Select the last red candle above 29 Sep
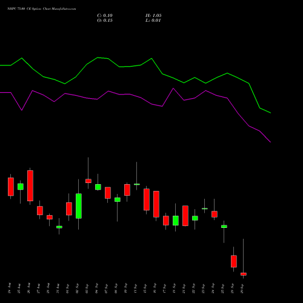 [x=244, y=274]
